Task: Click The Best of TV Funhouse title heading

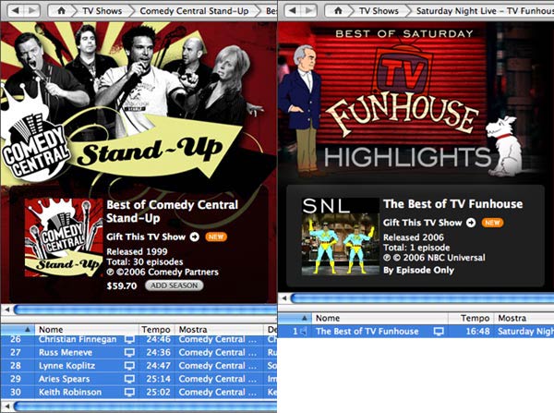Action: [453, 204]
